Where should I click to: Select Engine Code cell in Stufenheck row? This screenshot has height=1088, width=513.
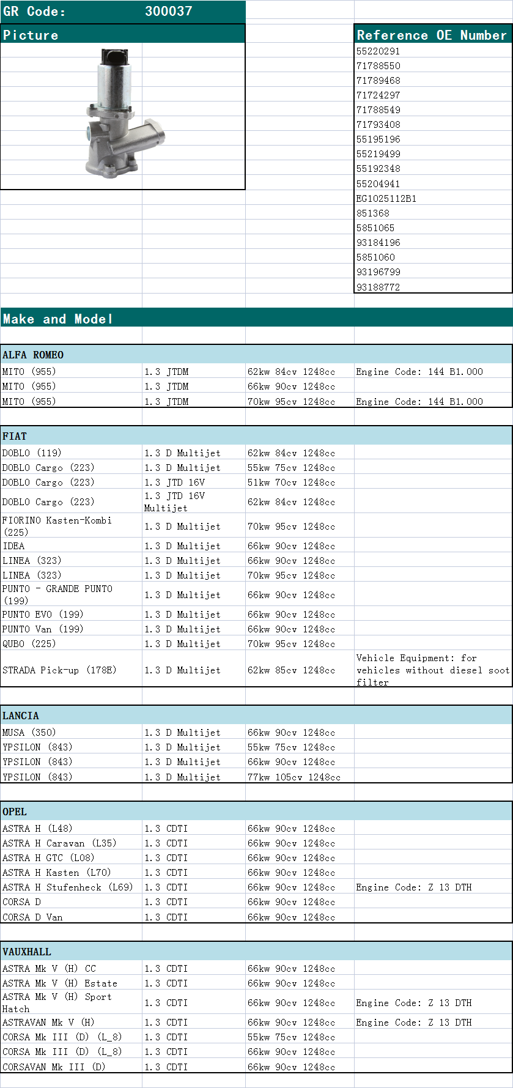[433, 887]
